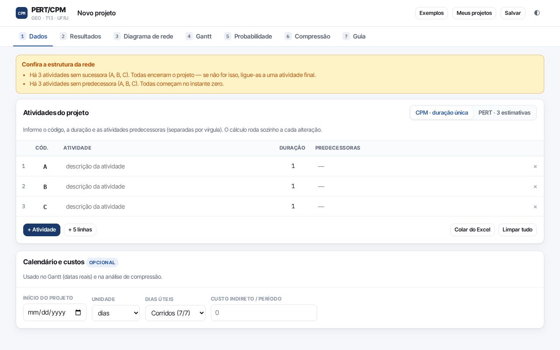Viewport: 560px width, 350px height.
Task: Click predecessors cell of activity B
Action: 420,186
